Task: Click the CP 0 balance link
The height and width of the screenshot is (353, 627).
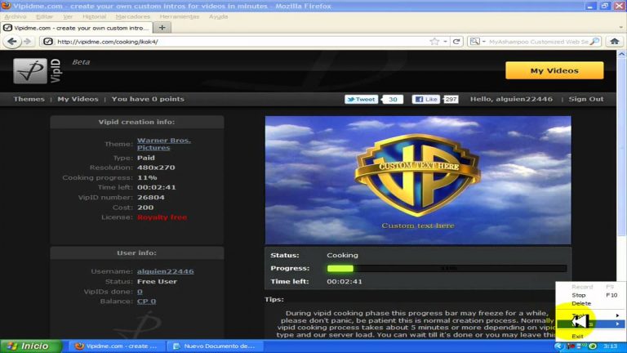Action: (146, 302)
